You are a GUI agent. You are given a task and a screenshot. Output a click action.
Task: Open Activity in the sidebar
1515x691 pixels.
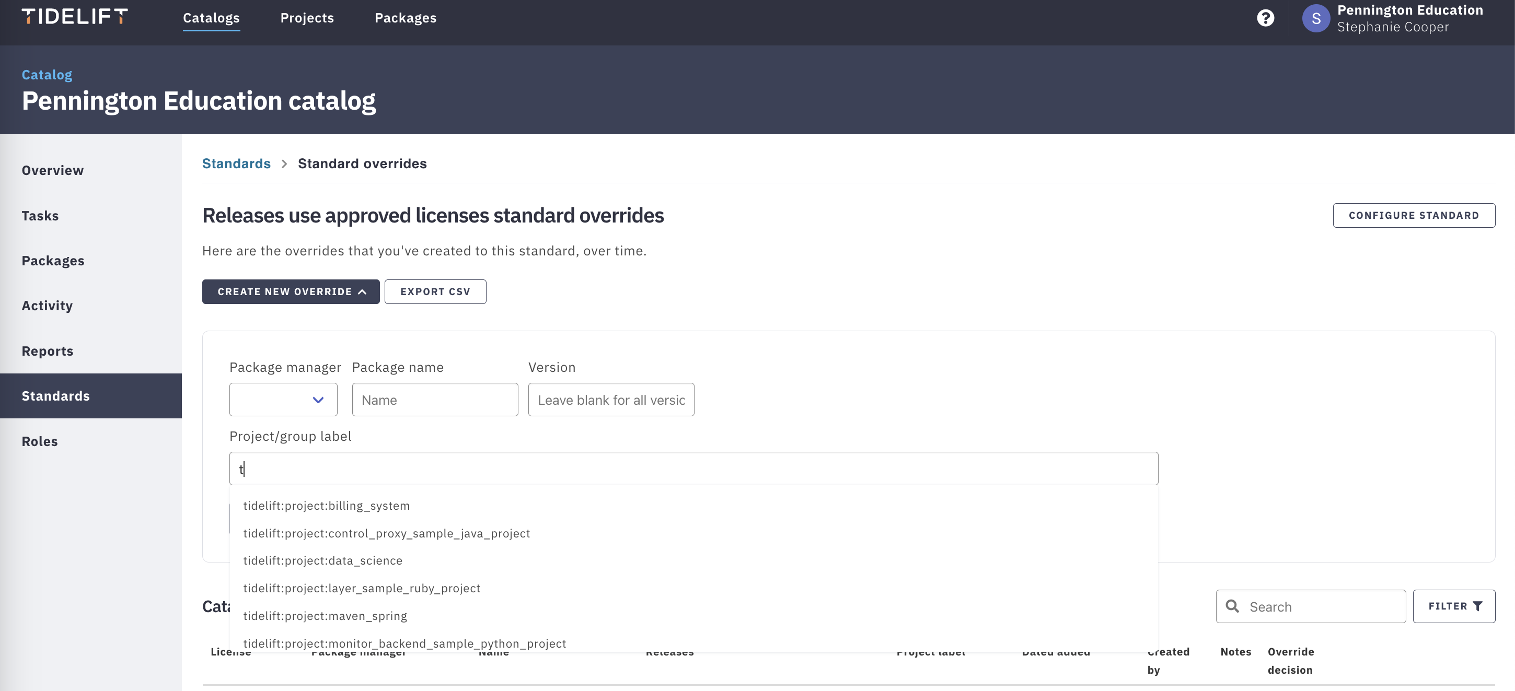pos(90,306)
